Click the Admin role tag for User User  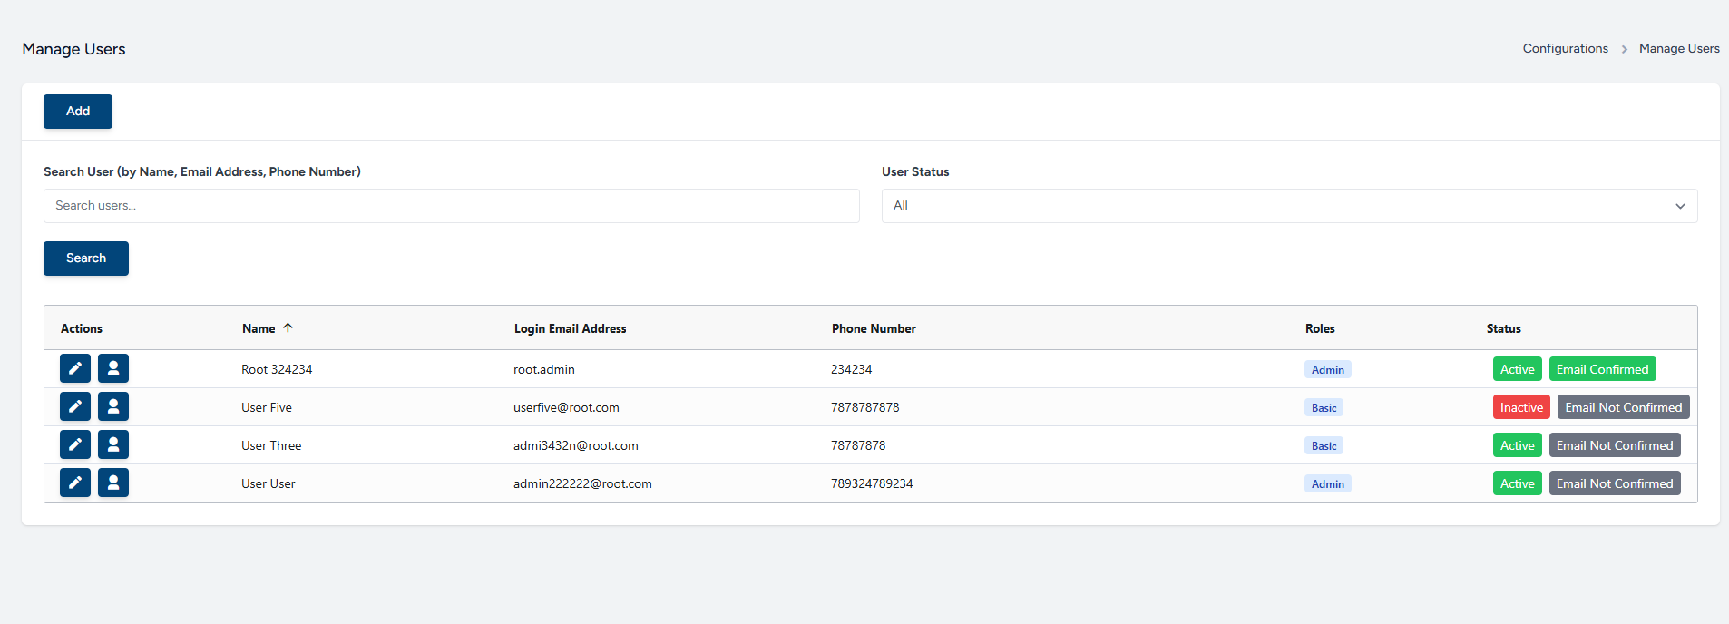pyautogui.click(x=1327, y=483)
